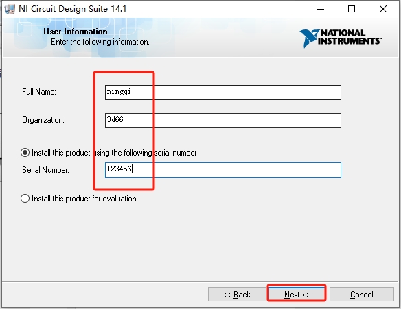Click the National Instruments eagle logo
The image size is (401, 309).
(x=309, y=38)
